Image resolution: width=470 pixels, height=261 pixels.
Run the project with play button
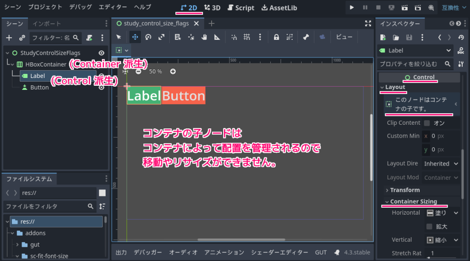click(352, 8)
